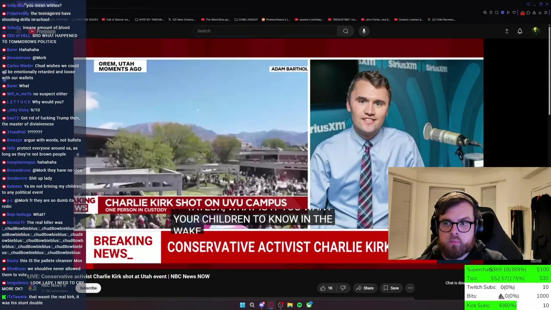Click the 'Superchat' goal progress bar
The height and width of the screenshot is (310, 551).
click(x=508, y=270)
